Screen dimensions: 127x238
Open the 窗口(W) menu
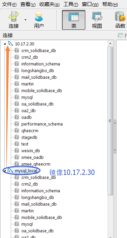90,4
